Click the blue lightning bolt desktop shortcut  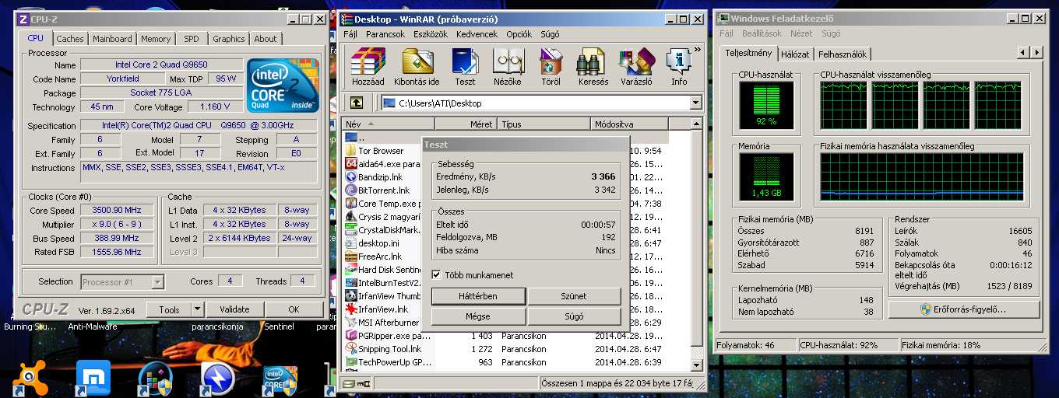pos(217,379)
